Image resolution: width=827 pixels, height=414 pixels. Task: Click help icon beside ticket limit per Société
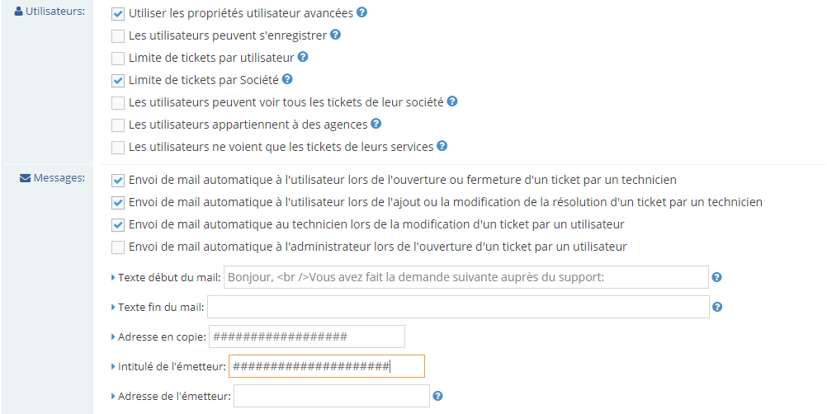coord(287,80)
